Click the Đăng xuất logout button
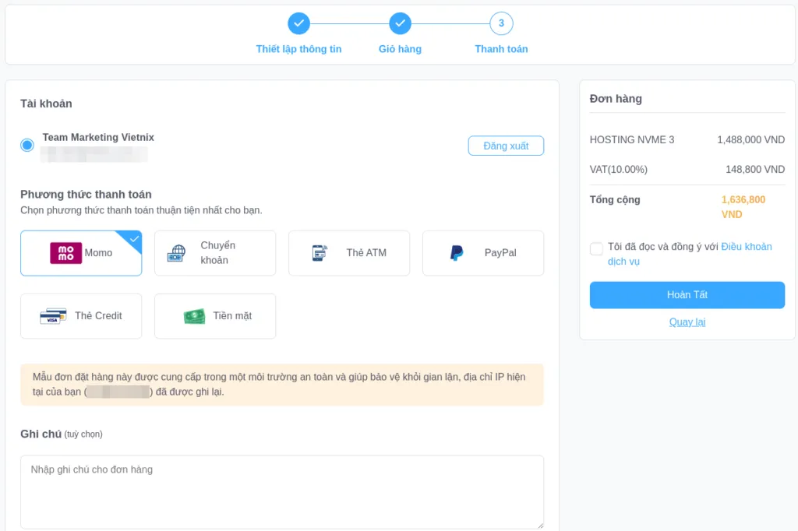 tap(506, 146)
